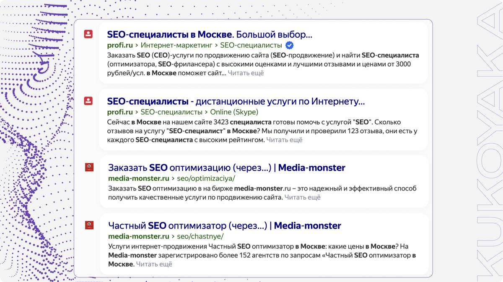Expand 'Читать ещё' after 'поможет сайт...'
503x282 pixels.
click(x=246, y=73)
